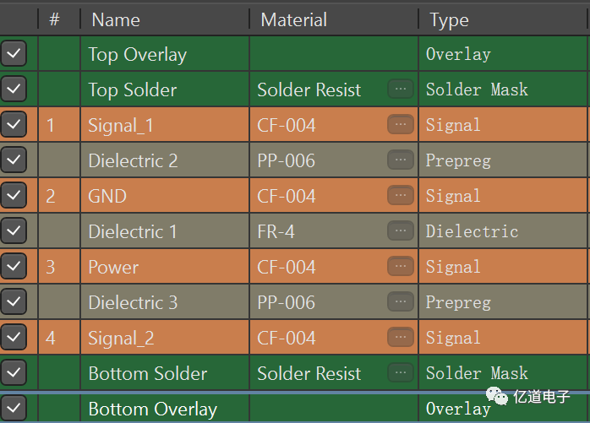Open material picker for Dielectric 2
590x423 pixels.
pyautogui.click(x=401, y=160)
